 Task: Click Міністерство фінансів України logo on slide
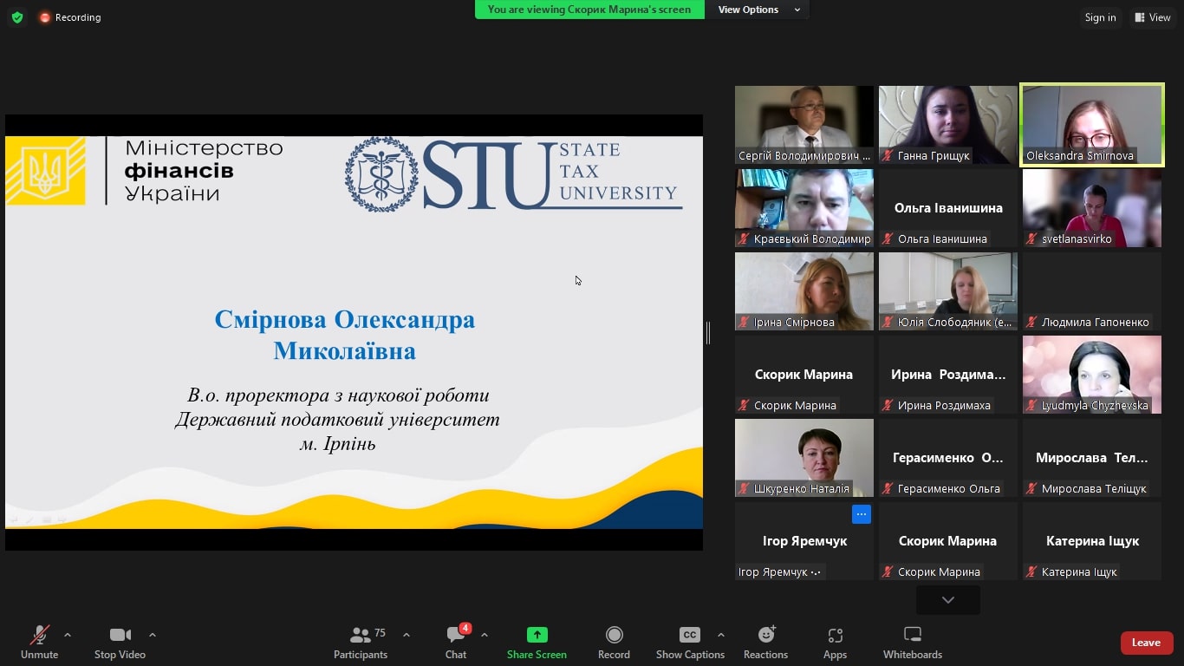pos(144,171)
